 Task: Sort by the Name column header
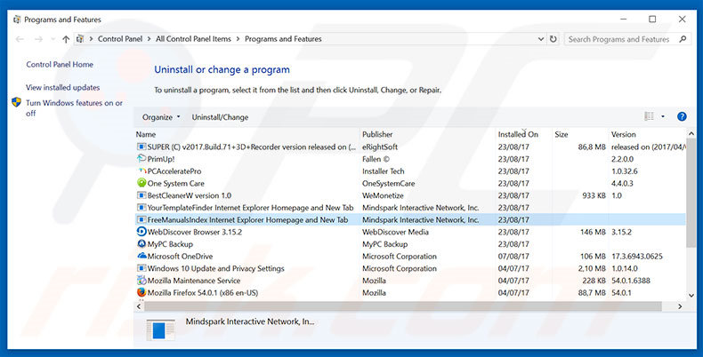click(247, 134)
